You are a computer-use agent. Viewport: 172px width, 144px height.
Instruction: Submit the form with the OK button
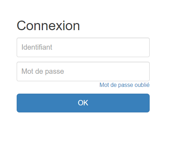[x=83, y=103]
